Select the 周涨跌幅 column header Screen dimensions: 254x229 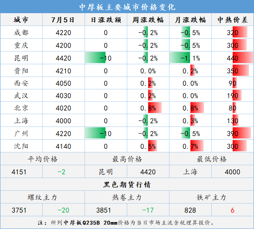click(148, 20)
